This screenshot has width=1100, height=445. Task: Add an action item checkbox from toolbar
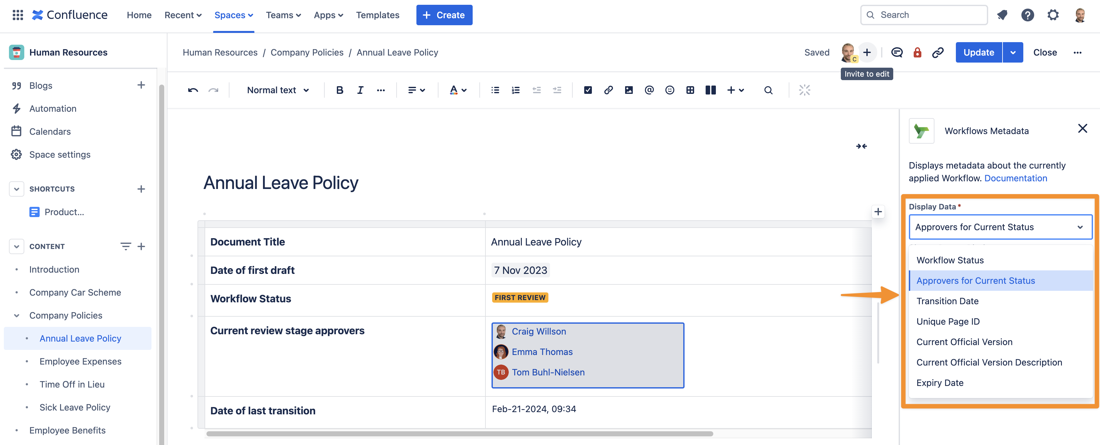coord(588,90)
